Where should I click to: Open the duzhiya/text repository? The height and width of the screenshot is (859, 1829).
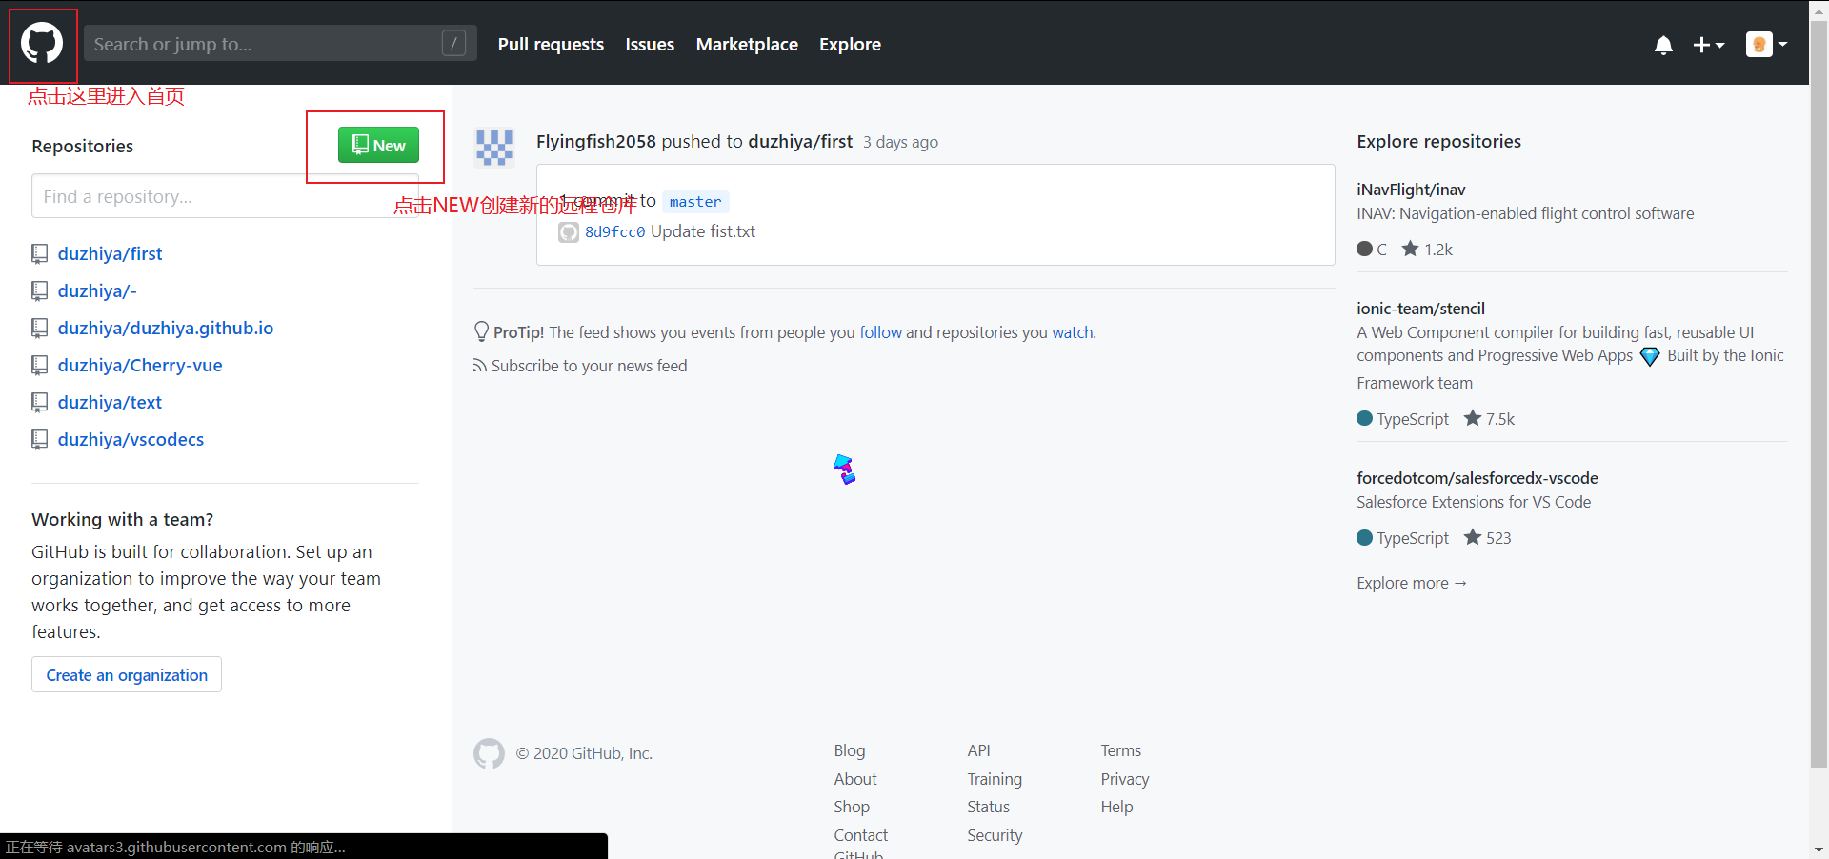(110, 402)
